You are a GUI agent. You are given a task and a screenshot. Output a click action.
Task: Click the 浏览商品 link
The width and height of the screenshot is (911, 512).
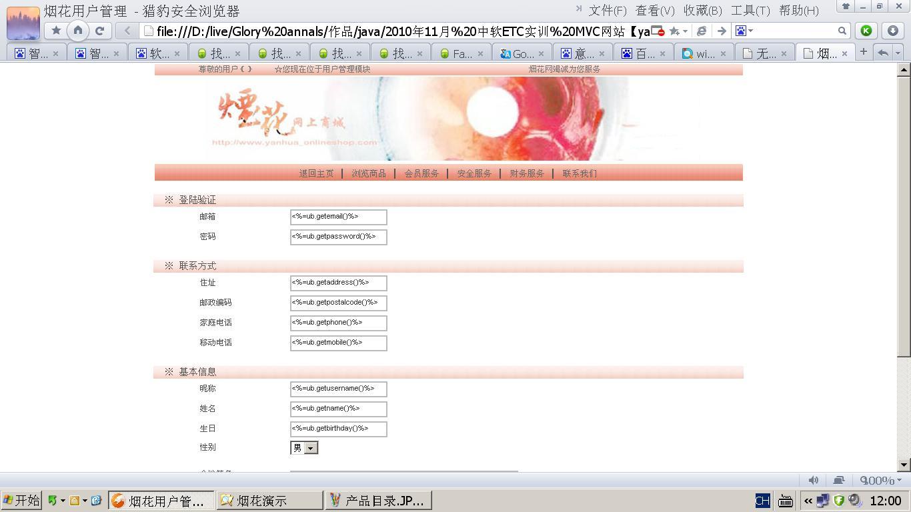click(369, 173)
